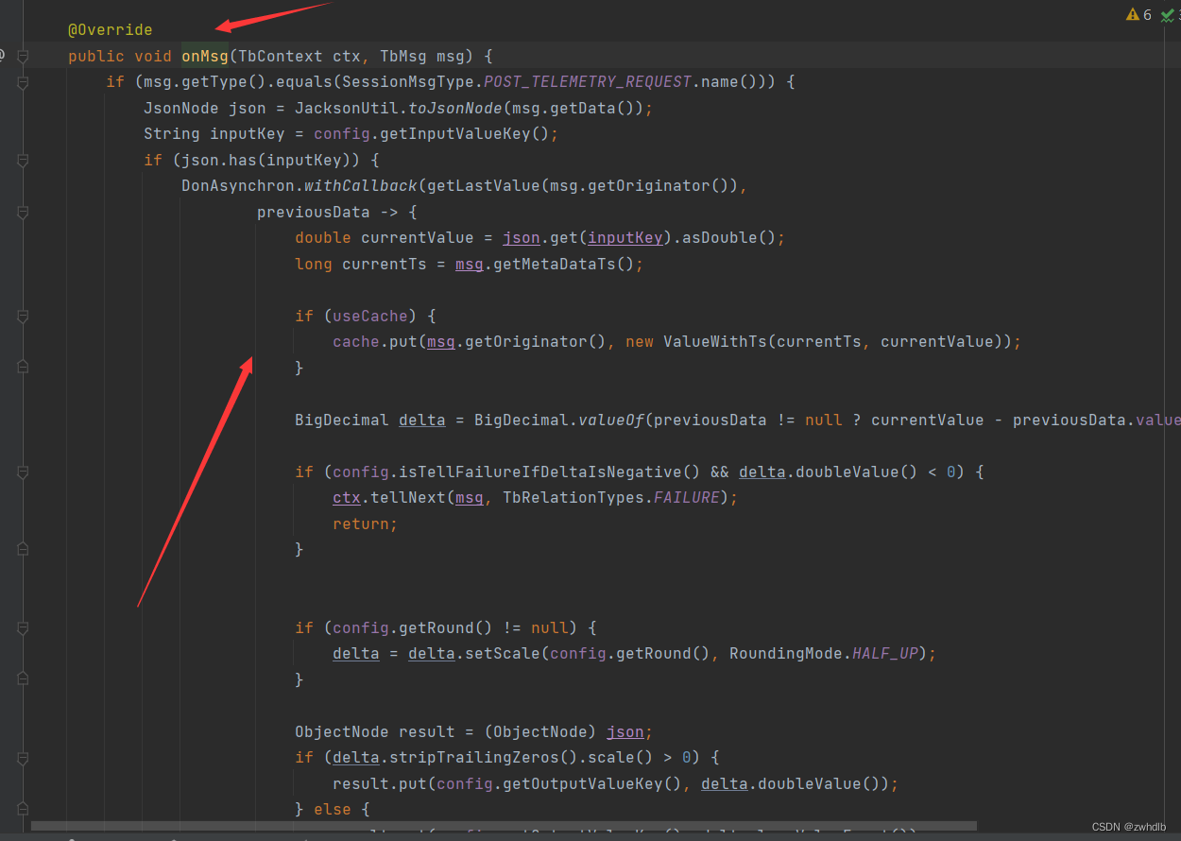Click the onMsg method name

pos(205,56)
